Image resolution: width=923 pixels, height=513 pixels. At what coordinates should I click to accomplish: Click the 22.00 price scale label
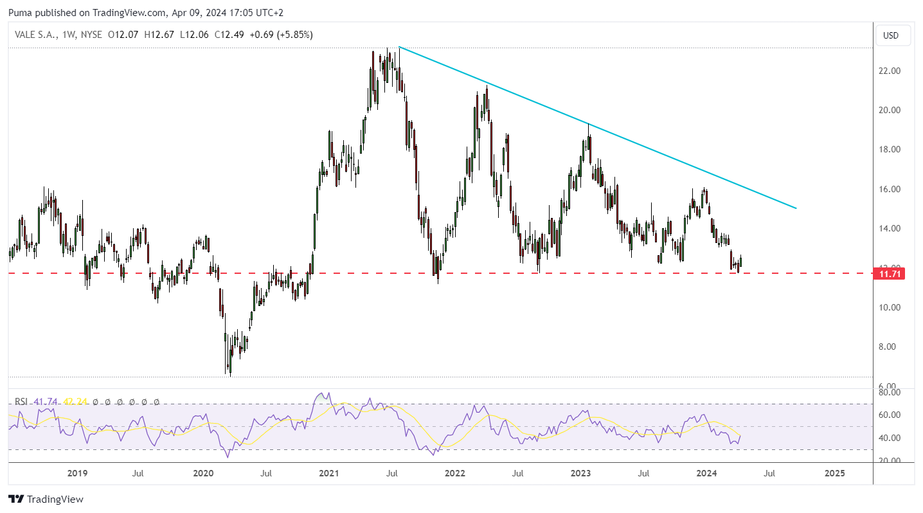click(890, 71)
